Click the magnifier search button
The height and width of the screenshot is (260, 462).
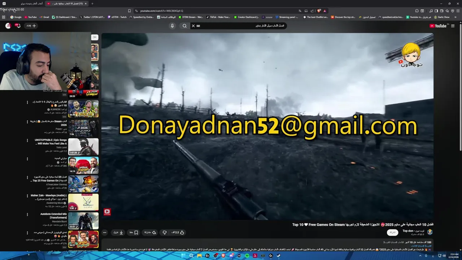(184, 26)
